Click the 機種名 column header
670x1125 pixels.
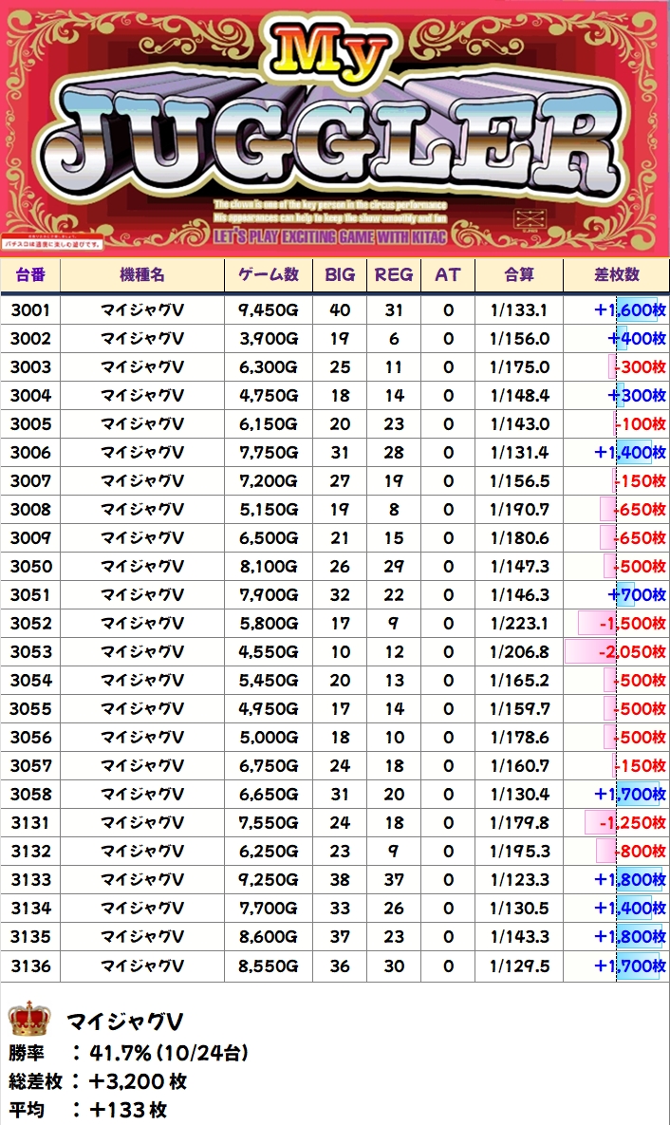(142, 274)
